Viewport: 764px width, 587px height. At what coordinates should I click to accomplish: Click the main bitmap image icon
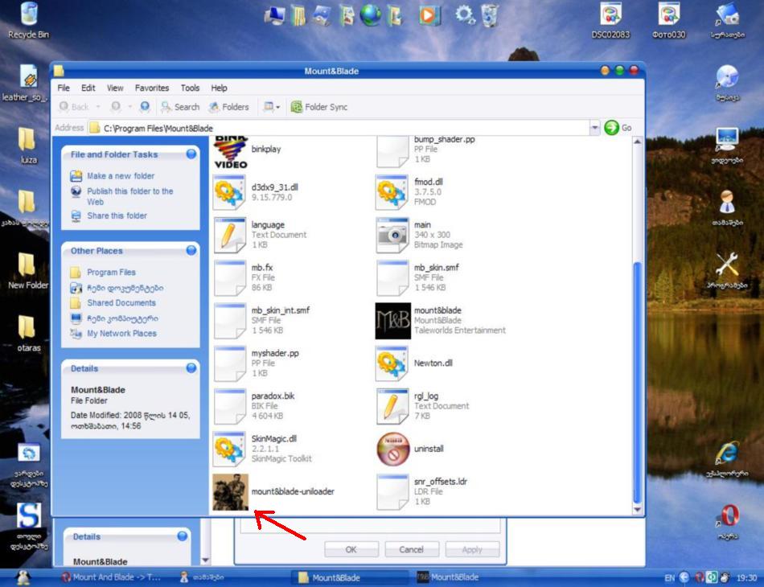click(392, 235)
